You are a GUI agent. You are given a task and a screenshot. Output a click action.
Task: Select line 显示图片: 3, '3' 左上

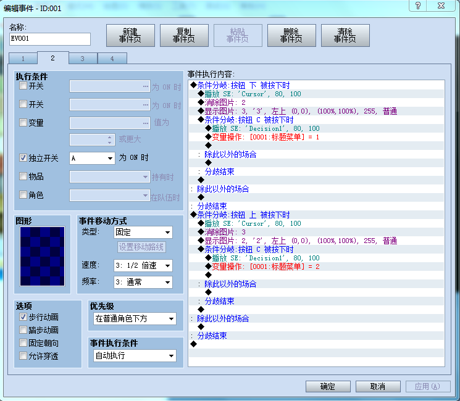click(316, 111)
